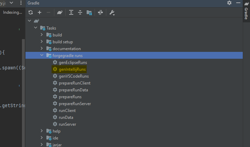Open Gradle panel options gear
The width and height of the screenshot is (250, 147).
tap(229, 3)
